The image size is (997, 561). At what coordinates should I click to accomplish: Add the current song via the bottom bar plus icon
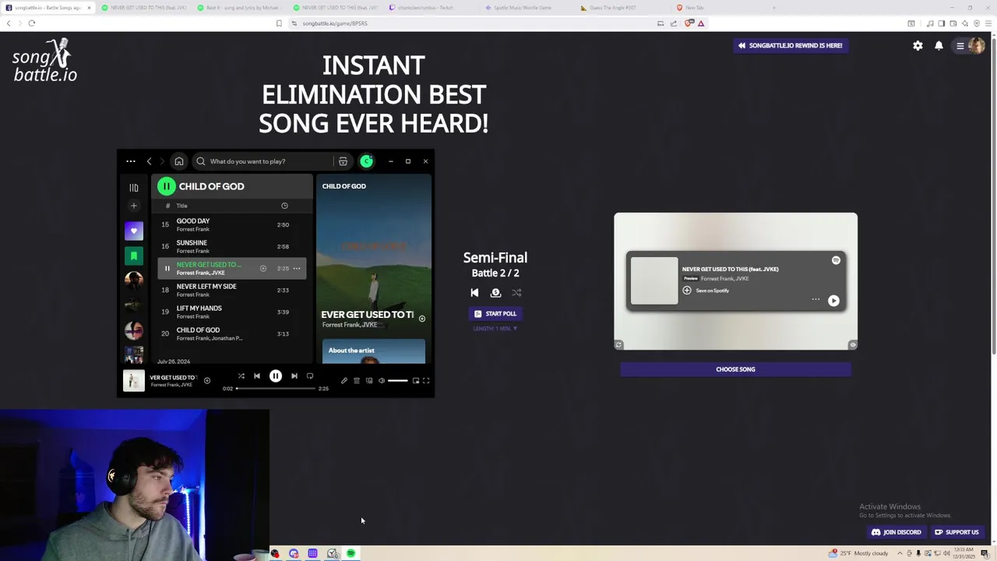(207, 380)
